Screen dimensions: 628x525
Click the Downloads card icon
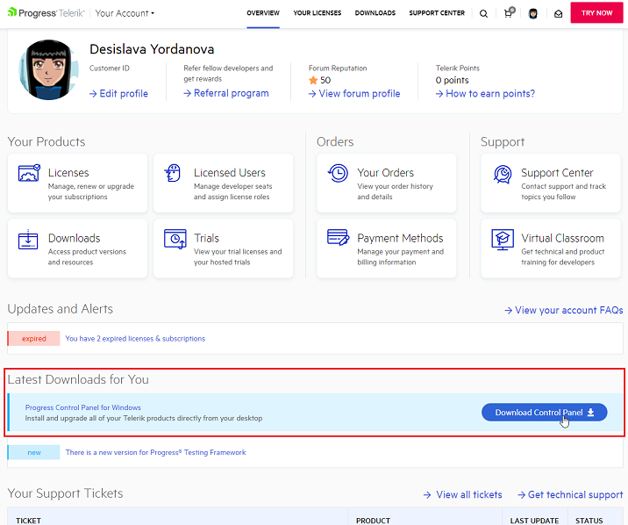pyautogui.click(x=29, y=239)
